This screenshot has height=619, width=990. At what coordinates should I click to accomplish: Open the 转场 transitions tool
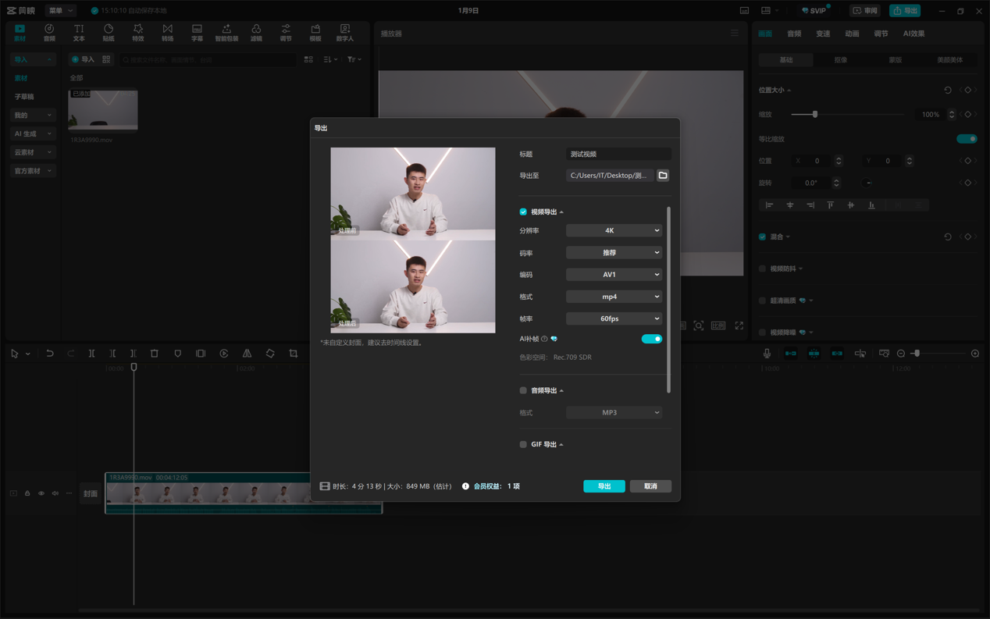(167, 33)
